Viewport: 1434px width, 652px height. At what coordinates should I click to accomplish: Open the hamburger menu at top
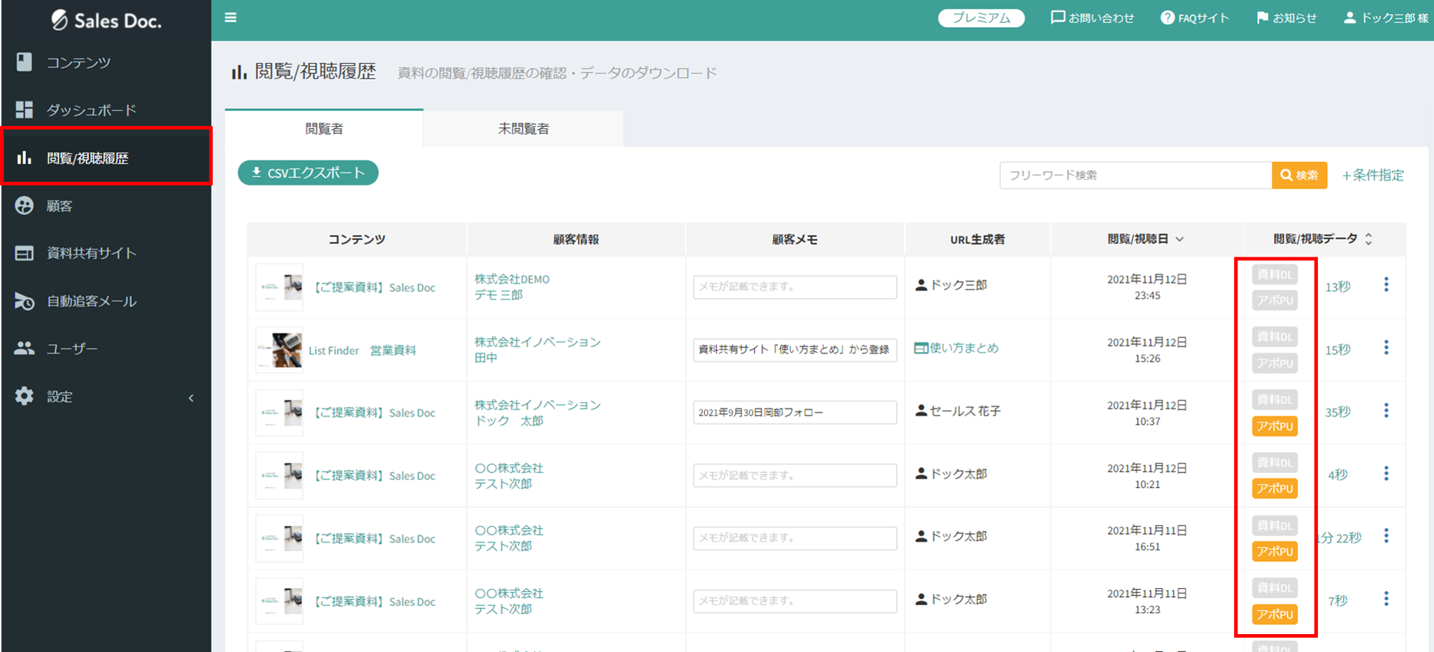coord(229,17)
